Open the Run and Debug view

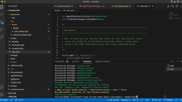pyautogui.click(x=2, y=29)
